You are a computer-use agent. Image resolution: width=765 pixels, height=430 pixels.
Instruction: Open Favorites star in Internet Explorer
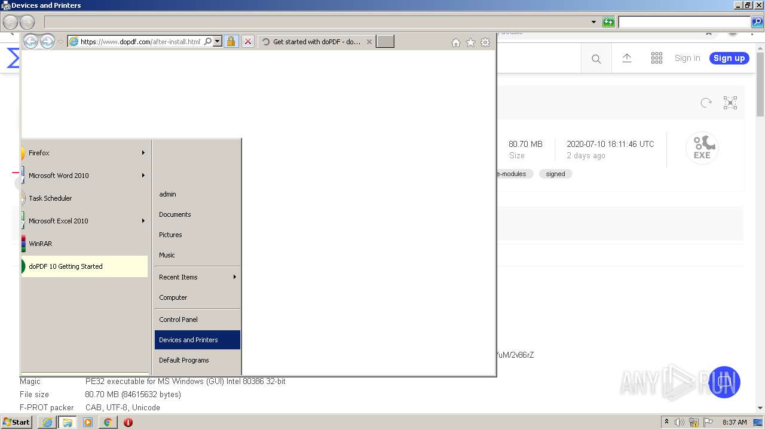(x=470, y=42)
